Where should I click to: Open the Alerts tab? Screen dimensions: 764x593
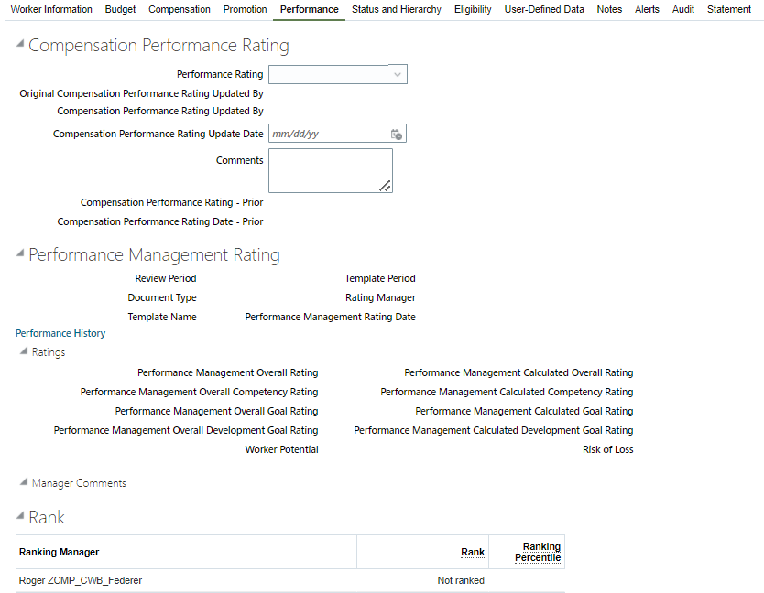[647, 9]
